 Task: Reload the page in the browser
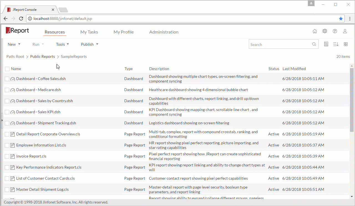21,19
